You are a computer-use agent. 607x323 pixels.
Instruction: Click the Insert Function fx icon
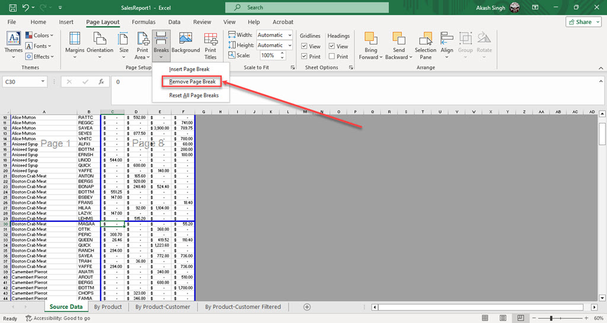point(101,82)
